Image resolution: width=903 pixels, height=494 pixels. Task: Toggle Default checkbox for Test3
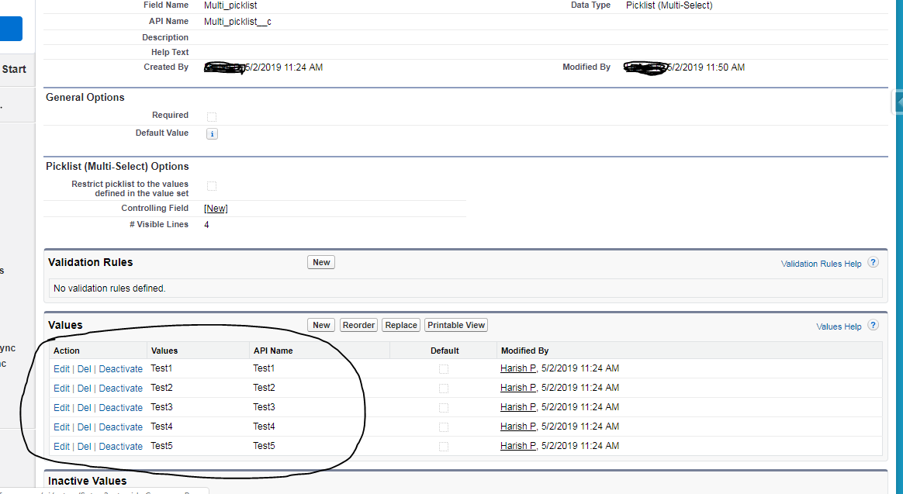click(444, 408)
